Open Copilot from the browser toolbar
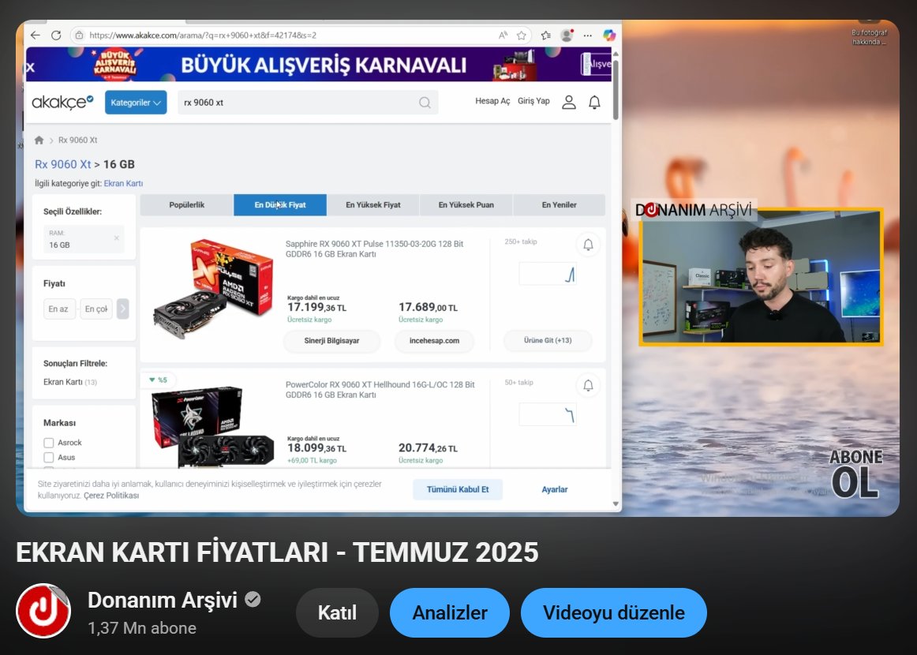 click(x=608, y=35)
